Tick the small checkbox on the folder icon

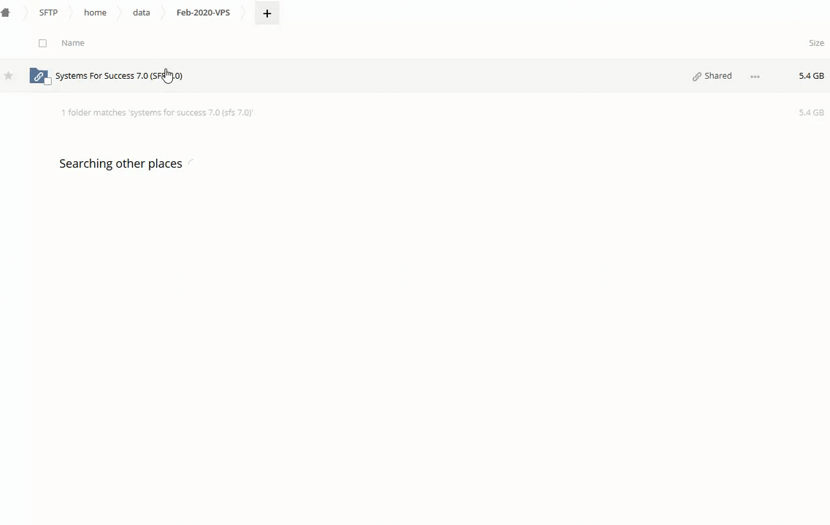48,81
